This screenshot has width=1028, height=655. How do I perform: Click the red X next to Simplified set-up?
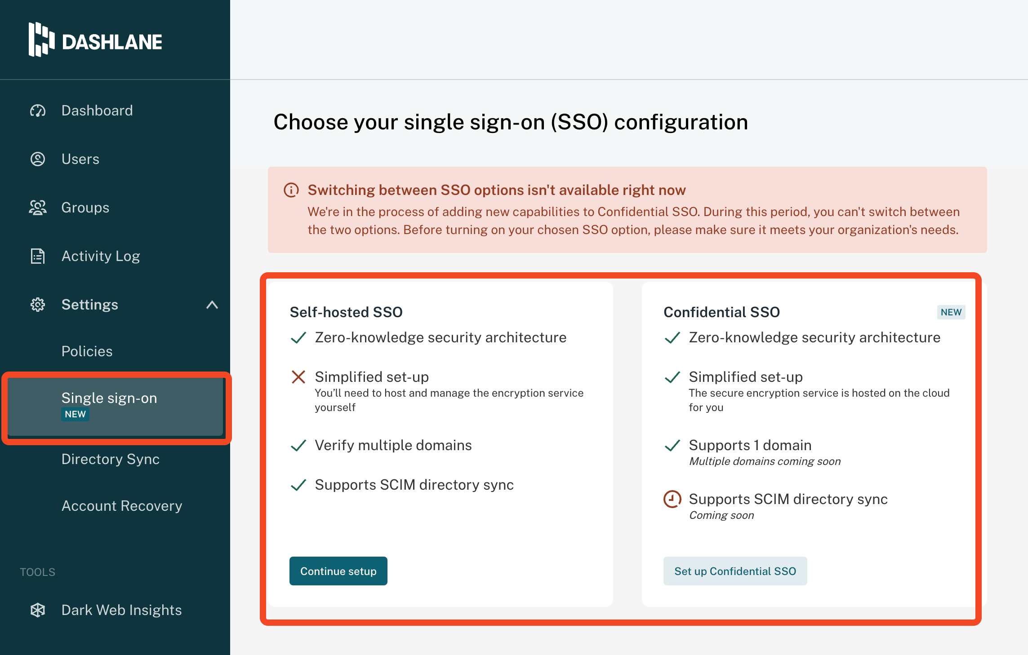(x=298, y=377)
